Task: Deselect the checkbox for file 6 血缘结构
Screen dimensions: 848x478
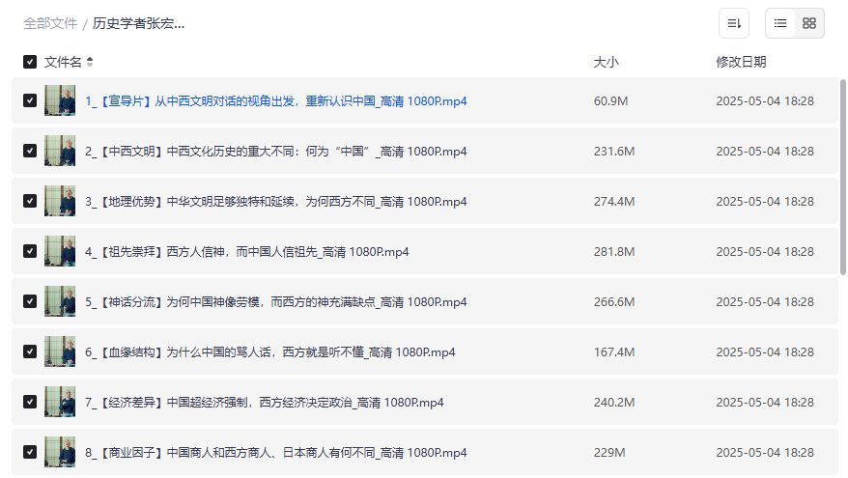Action: pos(30,352)
